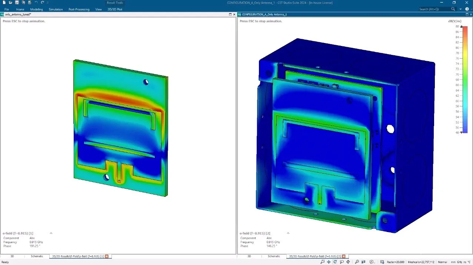This screenshot has width=473, height=265.
Task: Collapse the right e-field info panel arrow
Action: click(288, 233)
